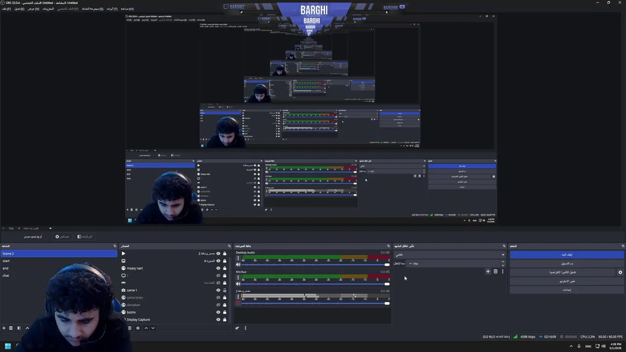The width and height of the screenshot is (626, 352).
Task: Undock the controls panel float icon
Action: click(623, 246)
